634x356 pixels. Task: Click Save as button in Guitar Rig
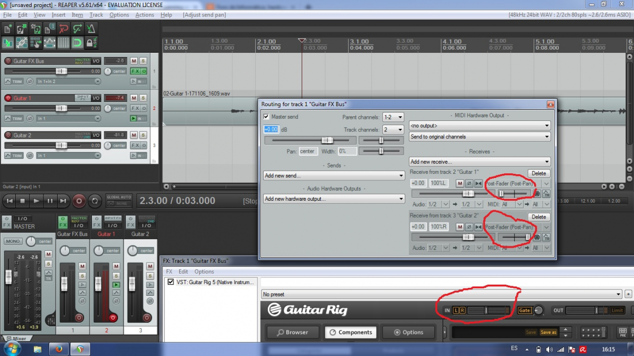(x=548, y=332)
